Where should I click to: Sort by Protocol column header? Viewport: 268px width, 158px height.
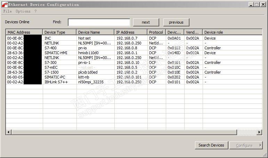click(x=156, y=32)
